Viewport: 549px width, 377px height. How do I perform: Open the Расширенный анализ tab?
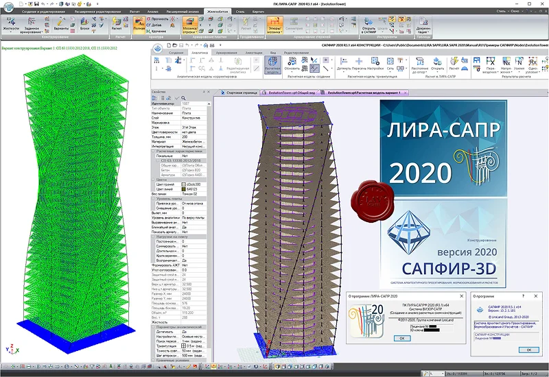click(183, 12)
